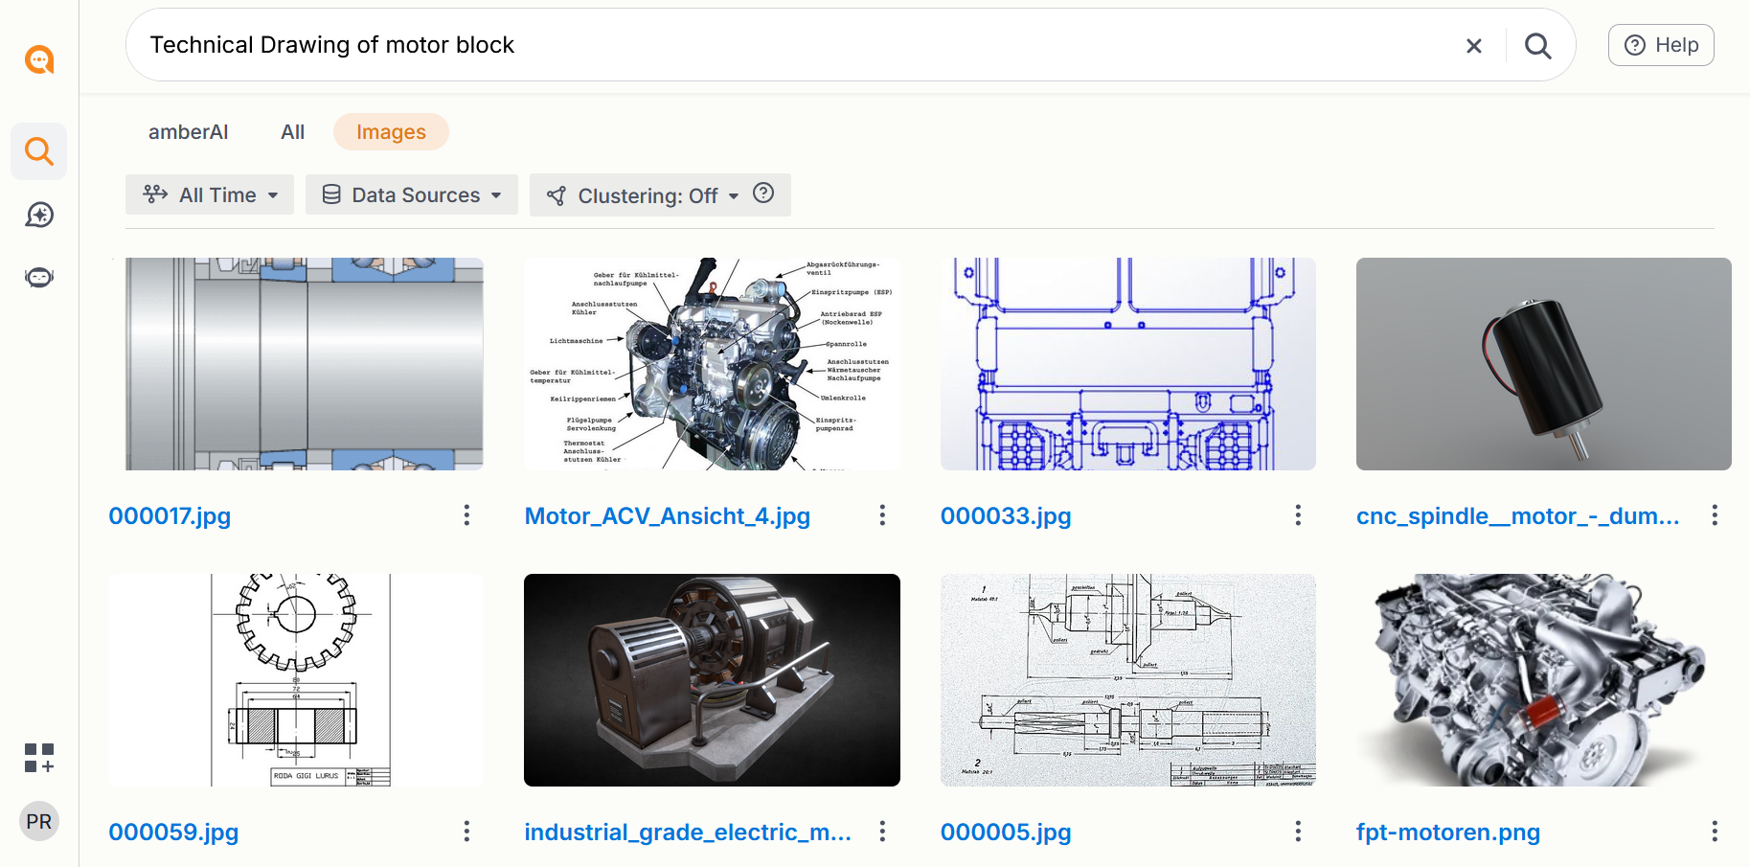
Task: Open the 000005.jpg file link
Action: (x=1006, y=833)
